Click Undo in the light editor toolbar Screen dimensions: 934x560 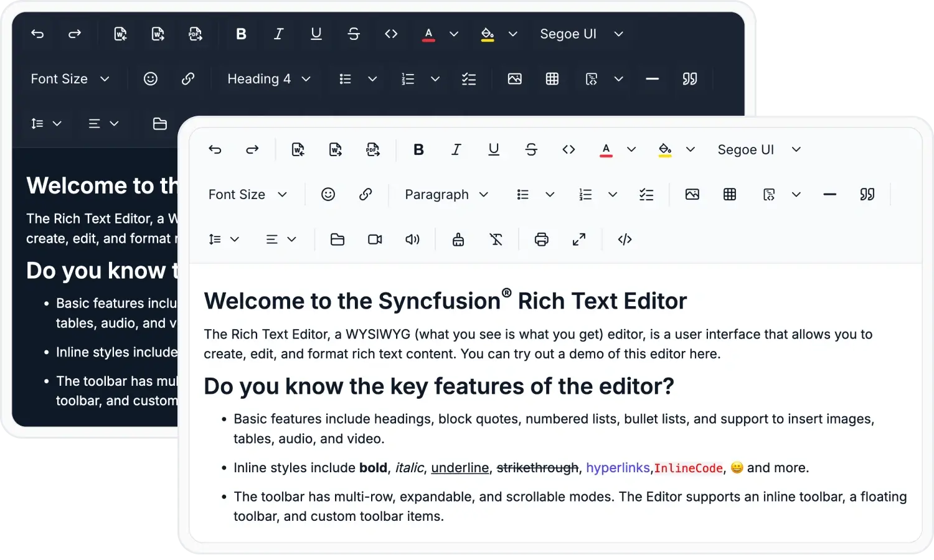pos(215,150)
